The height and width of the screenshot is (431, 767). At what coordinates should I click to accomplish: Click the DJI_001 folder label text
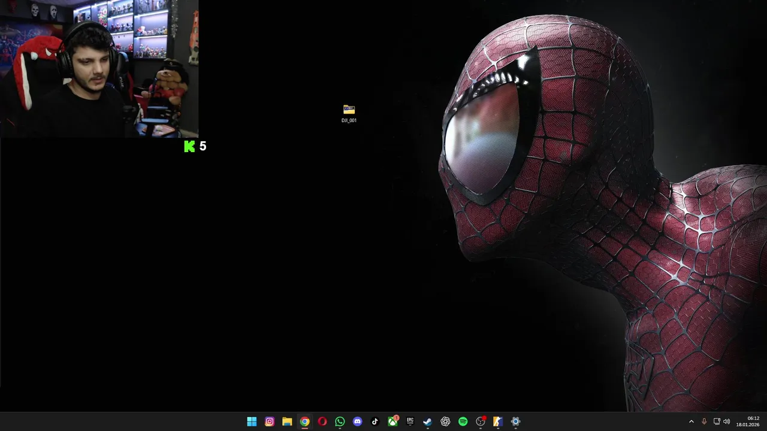[x=349, y=120]
